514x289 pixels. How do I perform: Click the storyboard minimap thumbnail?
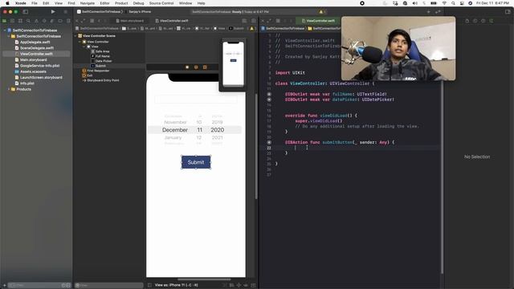pos(233,63)
